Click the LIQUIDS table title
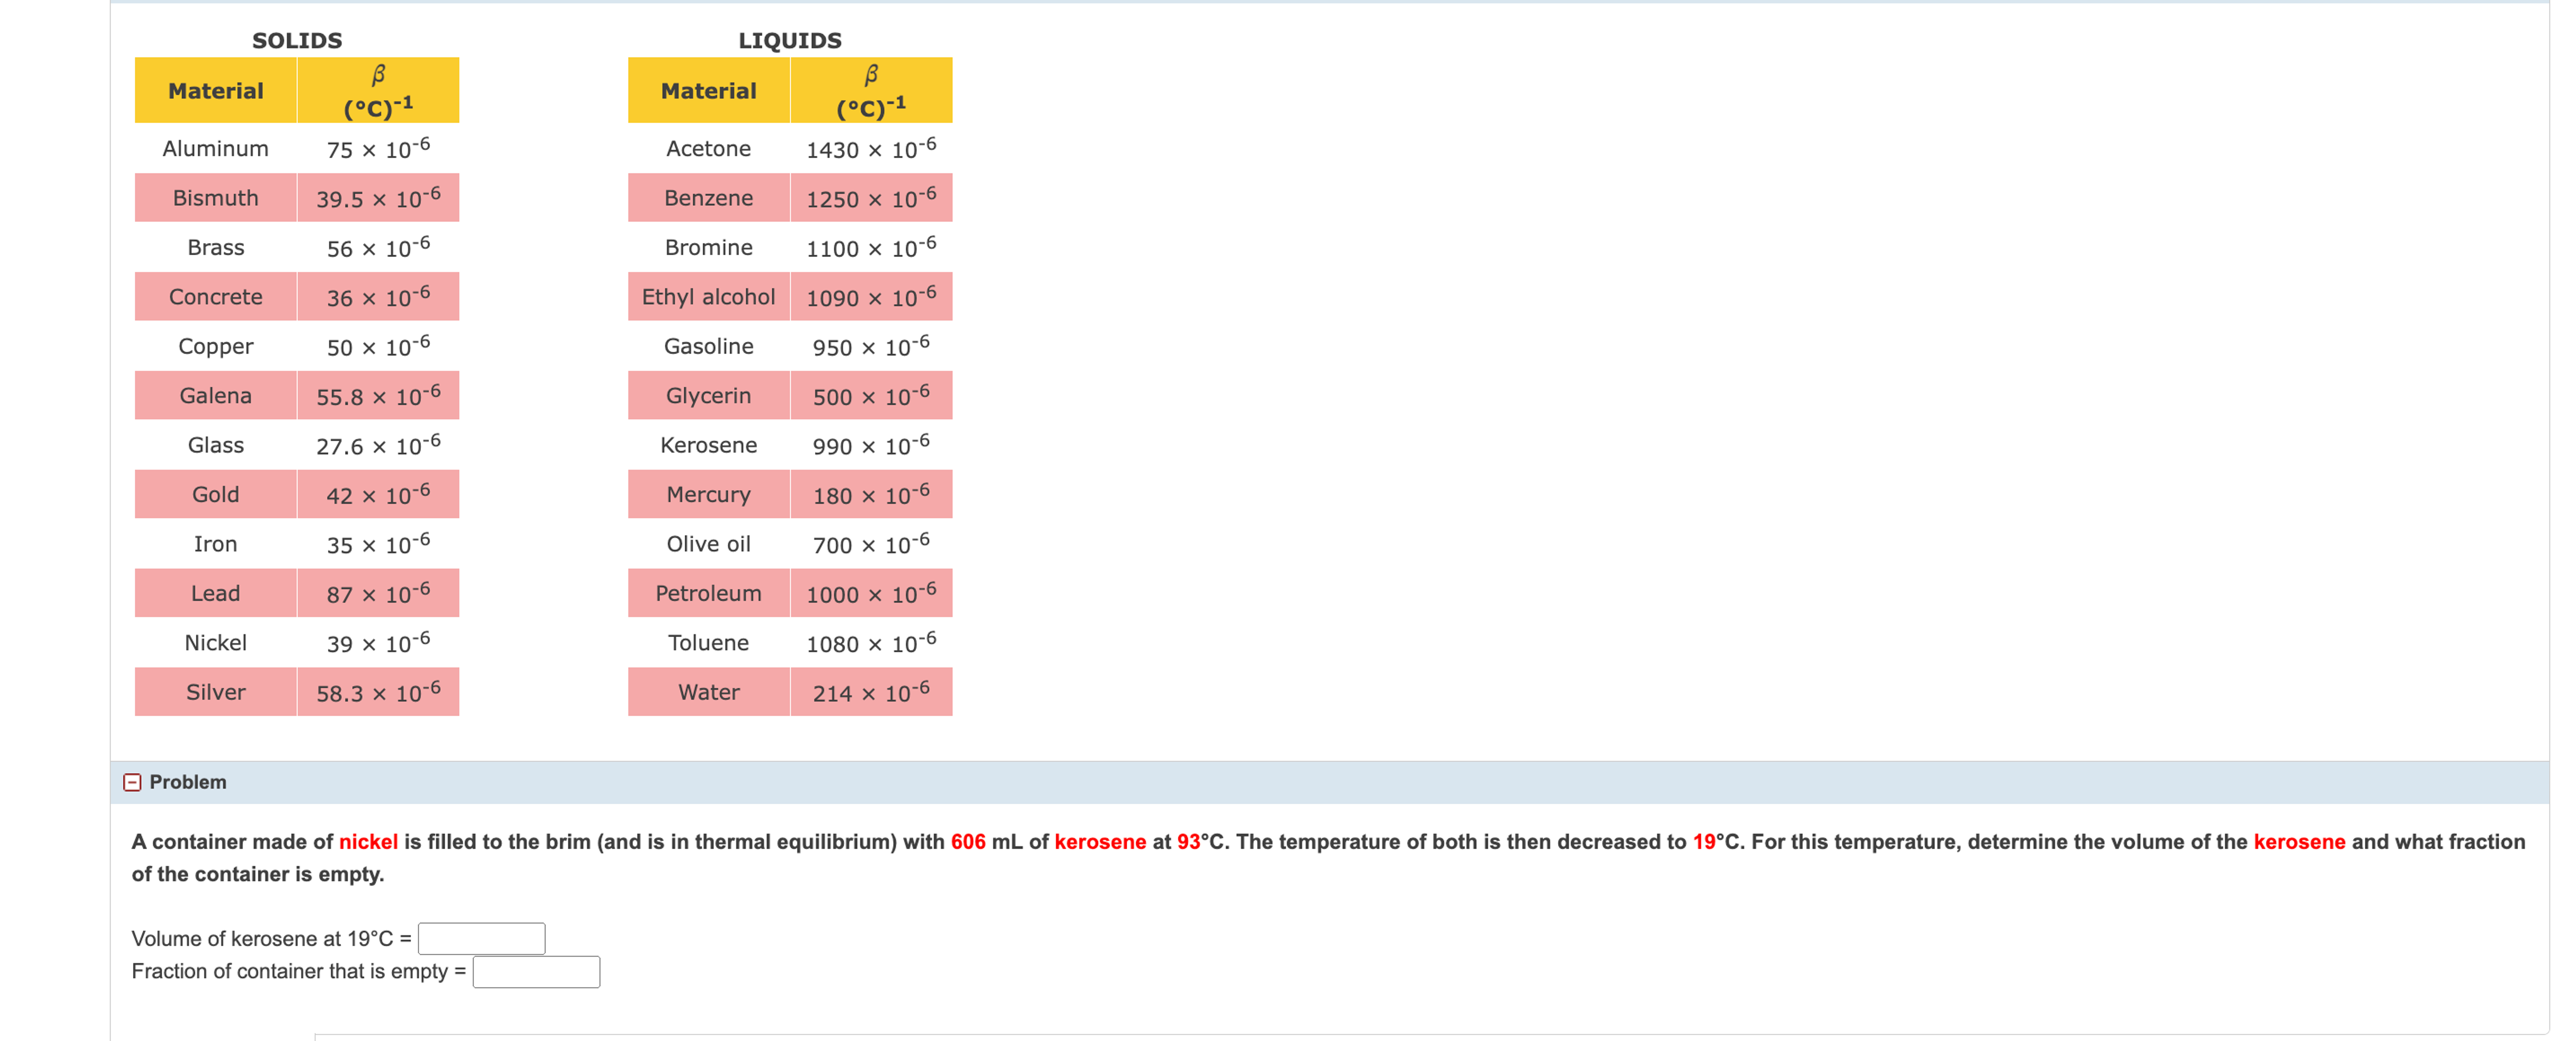This screenshot has width=2576, height=1041. coord(789,40)
